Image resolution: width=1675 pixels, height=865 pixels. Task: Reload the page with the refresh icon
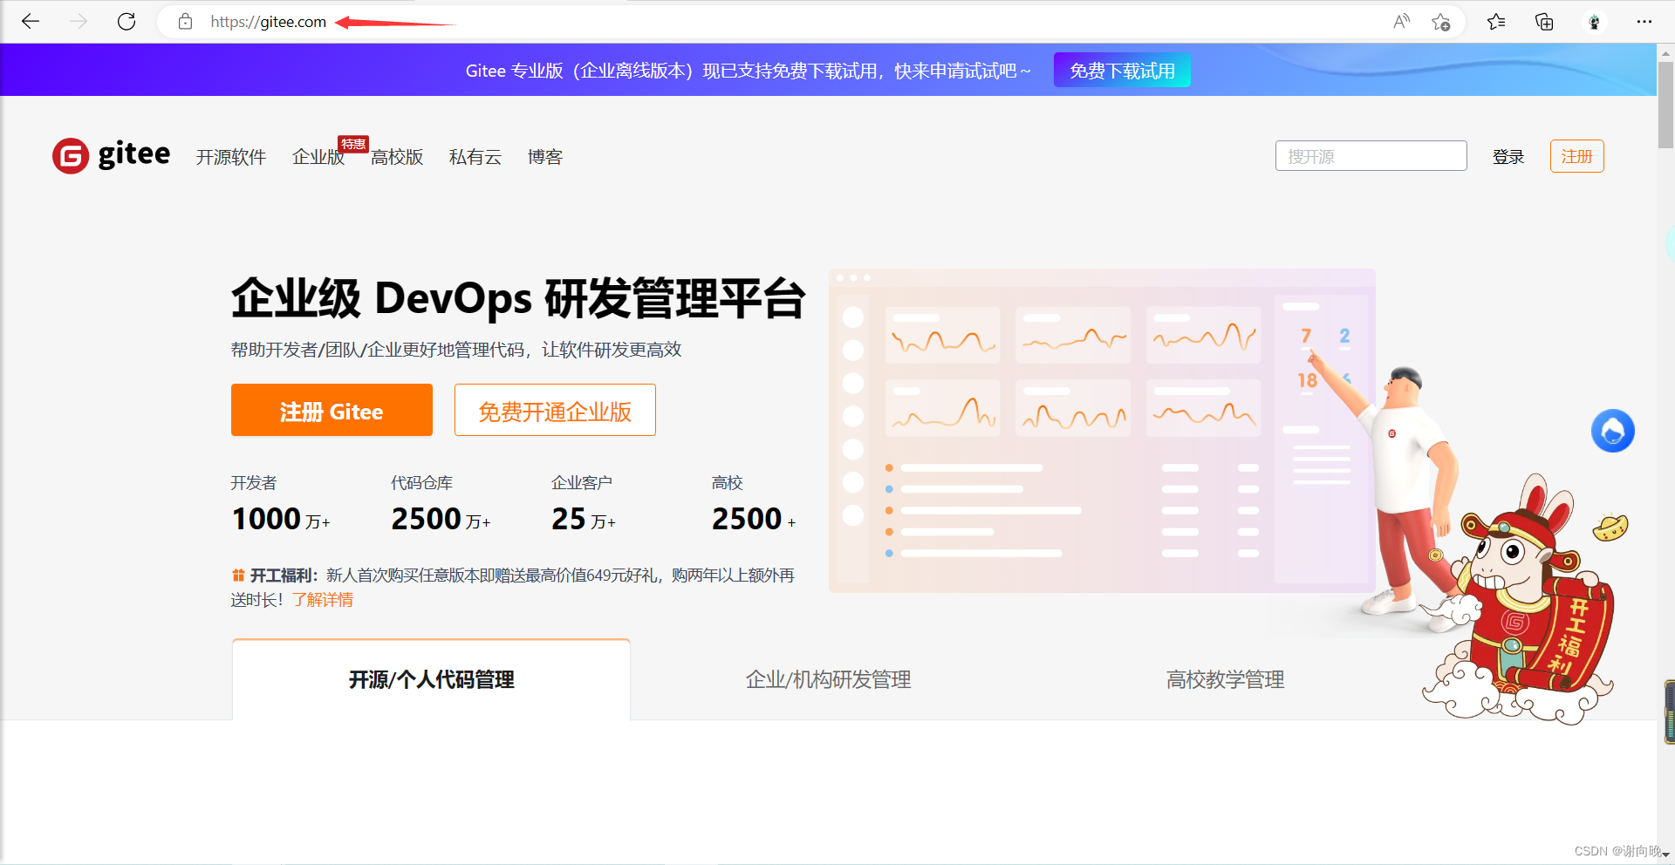coord(126,22)
